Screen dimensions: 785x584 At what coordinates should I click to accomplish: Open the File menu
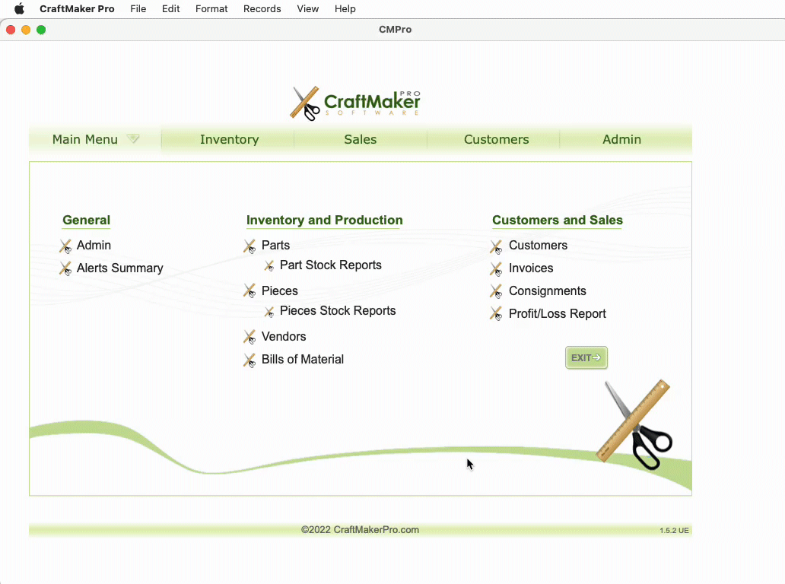[x=138, y=8]
